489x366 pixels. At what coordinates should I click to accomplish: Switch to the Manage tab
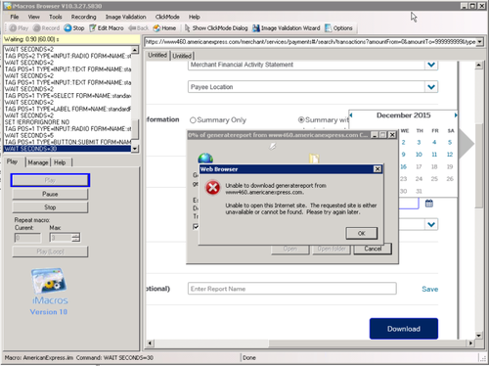coord(38,162)
